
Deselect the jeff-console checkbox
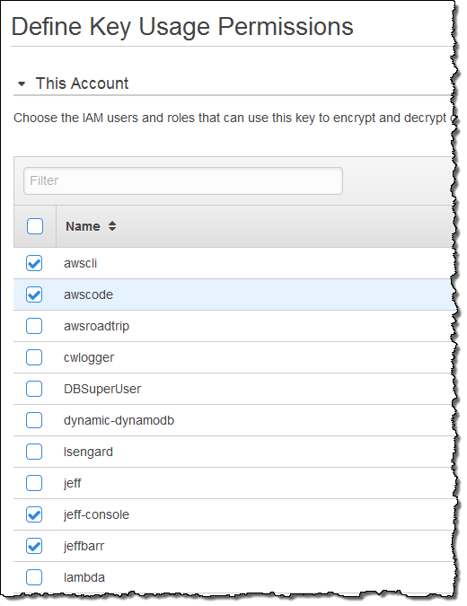click(34, 514)
